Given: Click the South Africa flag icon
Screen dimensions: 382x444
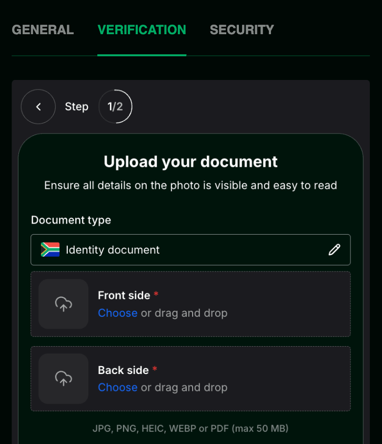Looking at the screenshot, I should 50,250.
